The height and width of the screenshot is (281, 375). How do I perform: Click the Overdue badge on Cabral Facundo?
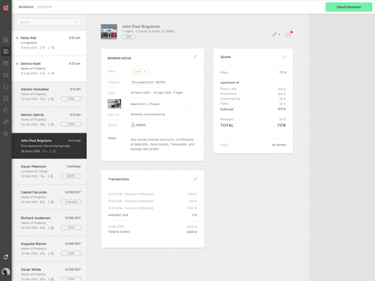point(71,202)
